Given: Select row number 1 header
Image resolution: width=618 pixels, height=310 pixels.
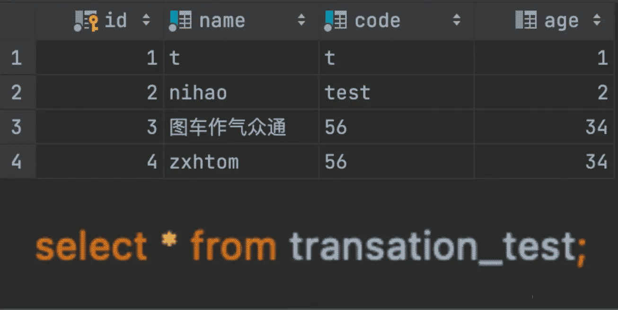Looking at the screenshot, I should pyautogui.click(x=17, y=58).
